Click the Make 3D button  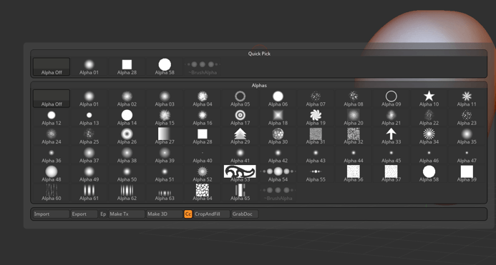(x=165, y=214)
